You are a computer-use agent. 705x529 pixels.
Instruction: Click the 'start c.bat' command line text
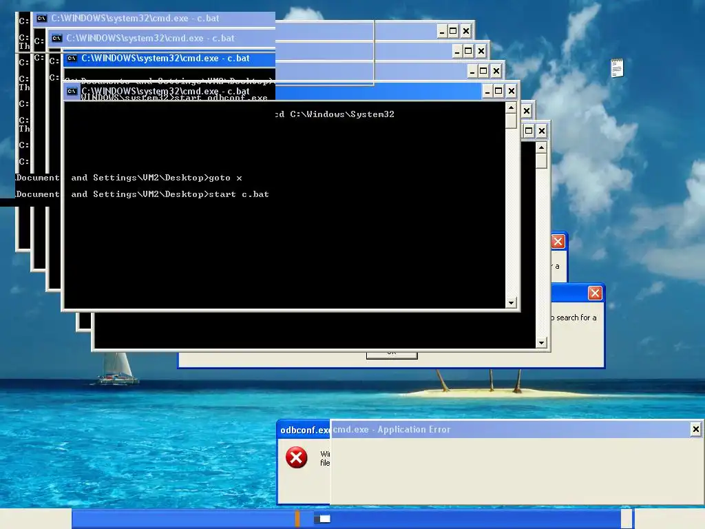click(239, 194)
